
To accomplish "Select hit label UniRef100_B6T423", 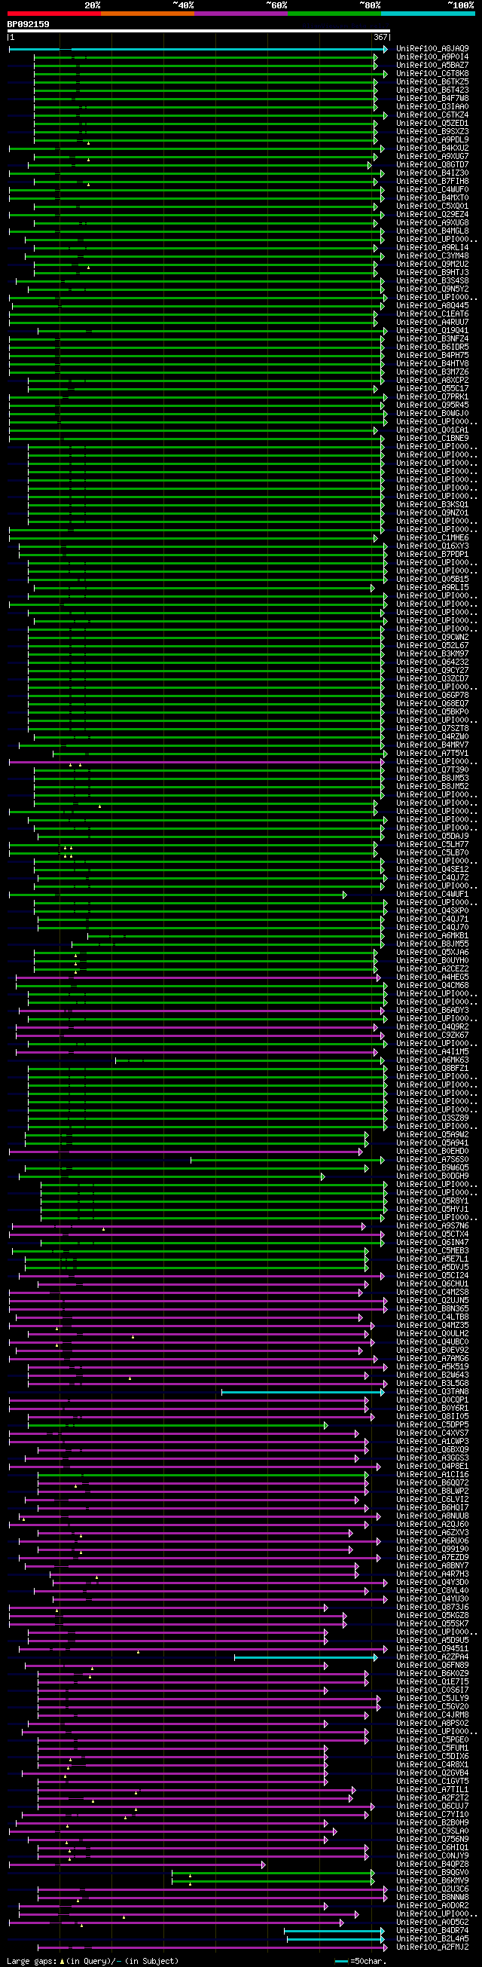I will click(x=432, y=90).
